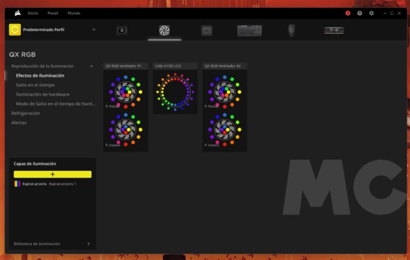This screenshot has height=260, width=410.
Task: Select the LINK H100i LCD ring preview
Action: (175, 92)
